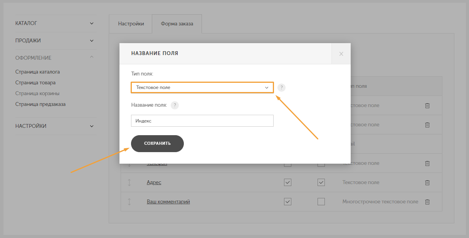Grab the reorder arrows for Ваш комментарий

pyautogui.click(x=129, y=202)
